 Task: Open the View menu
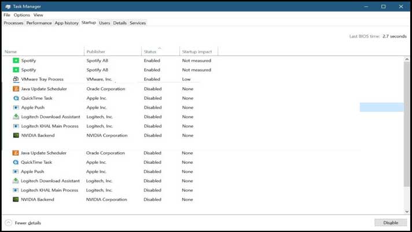click(x=38, y=15)
